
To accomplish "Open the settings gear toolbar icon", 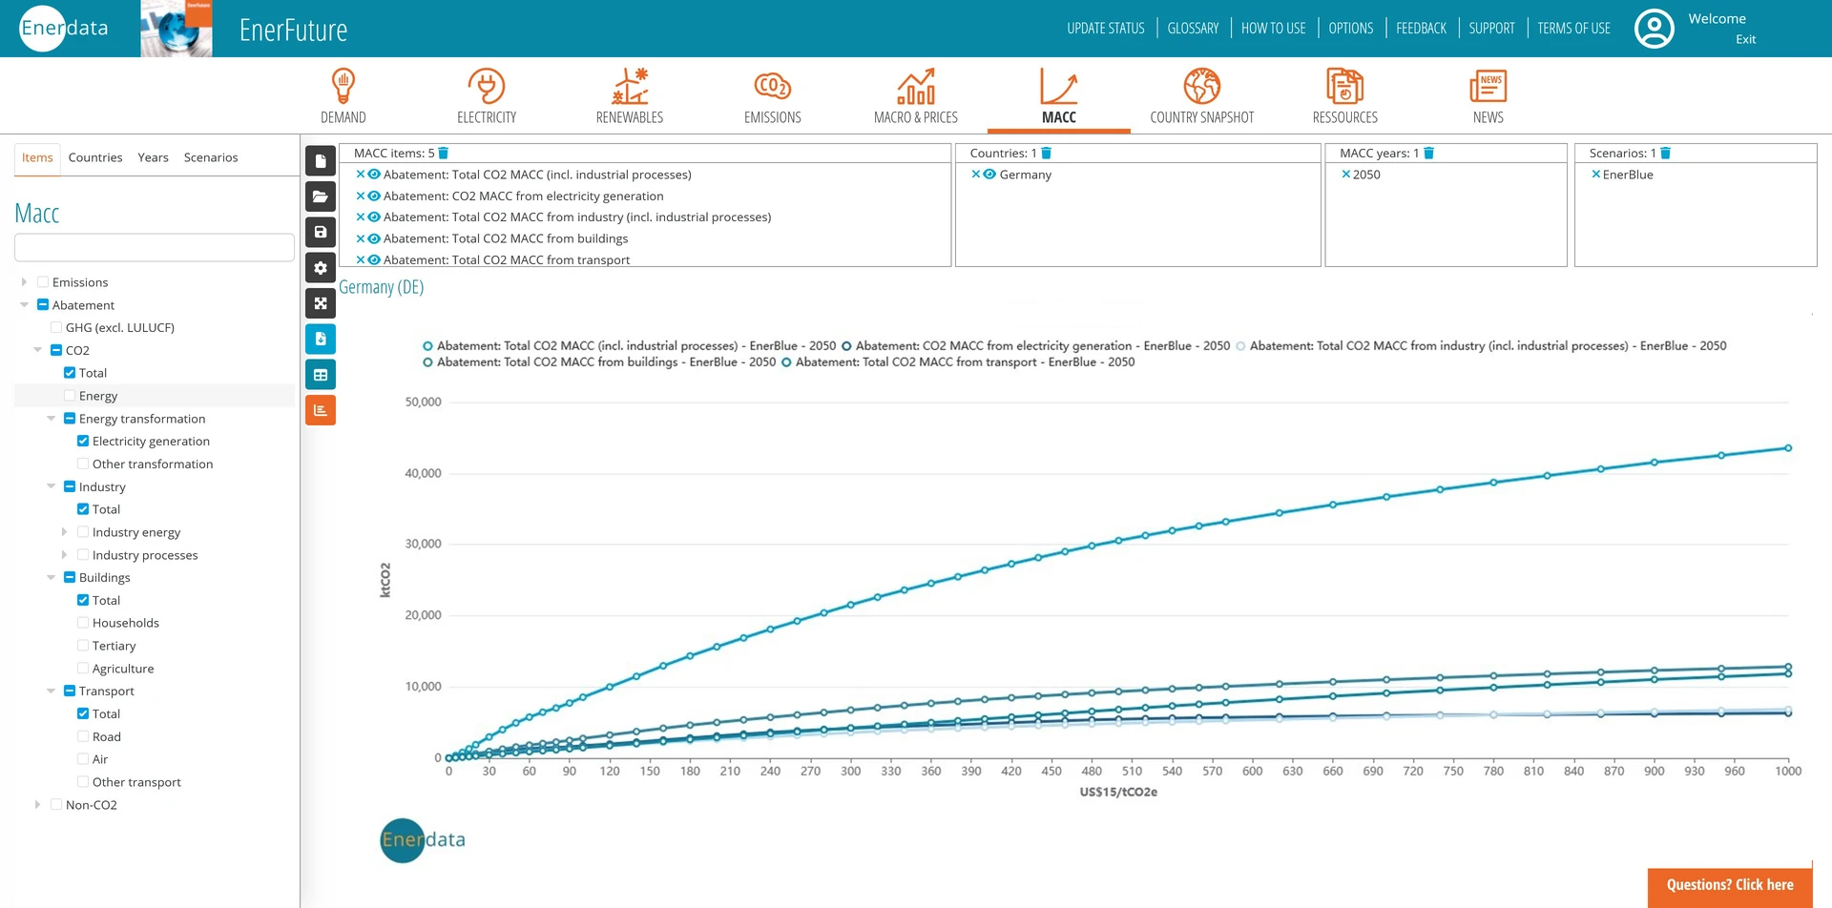I will (x=321, y=268).
